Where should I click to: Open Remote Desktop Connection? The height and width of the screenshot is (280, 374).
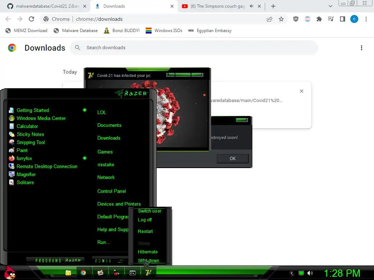[x=47, y=166]
